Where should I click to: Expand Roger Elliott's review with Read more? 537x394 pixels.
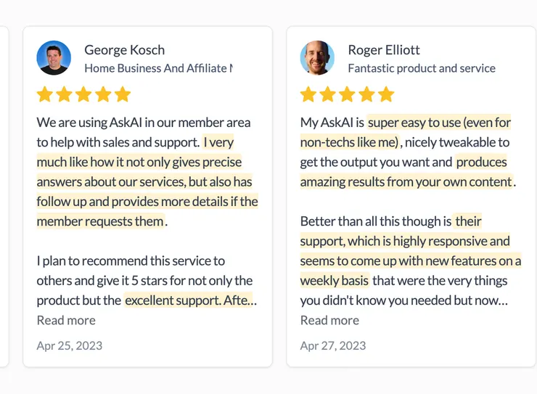point(329,320)
